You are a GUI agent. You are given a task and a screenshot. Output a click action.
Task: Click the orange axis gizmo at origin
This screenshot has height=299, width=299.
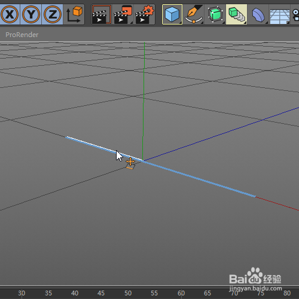tap(130, 163)
